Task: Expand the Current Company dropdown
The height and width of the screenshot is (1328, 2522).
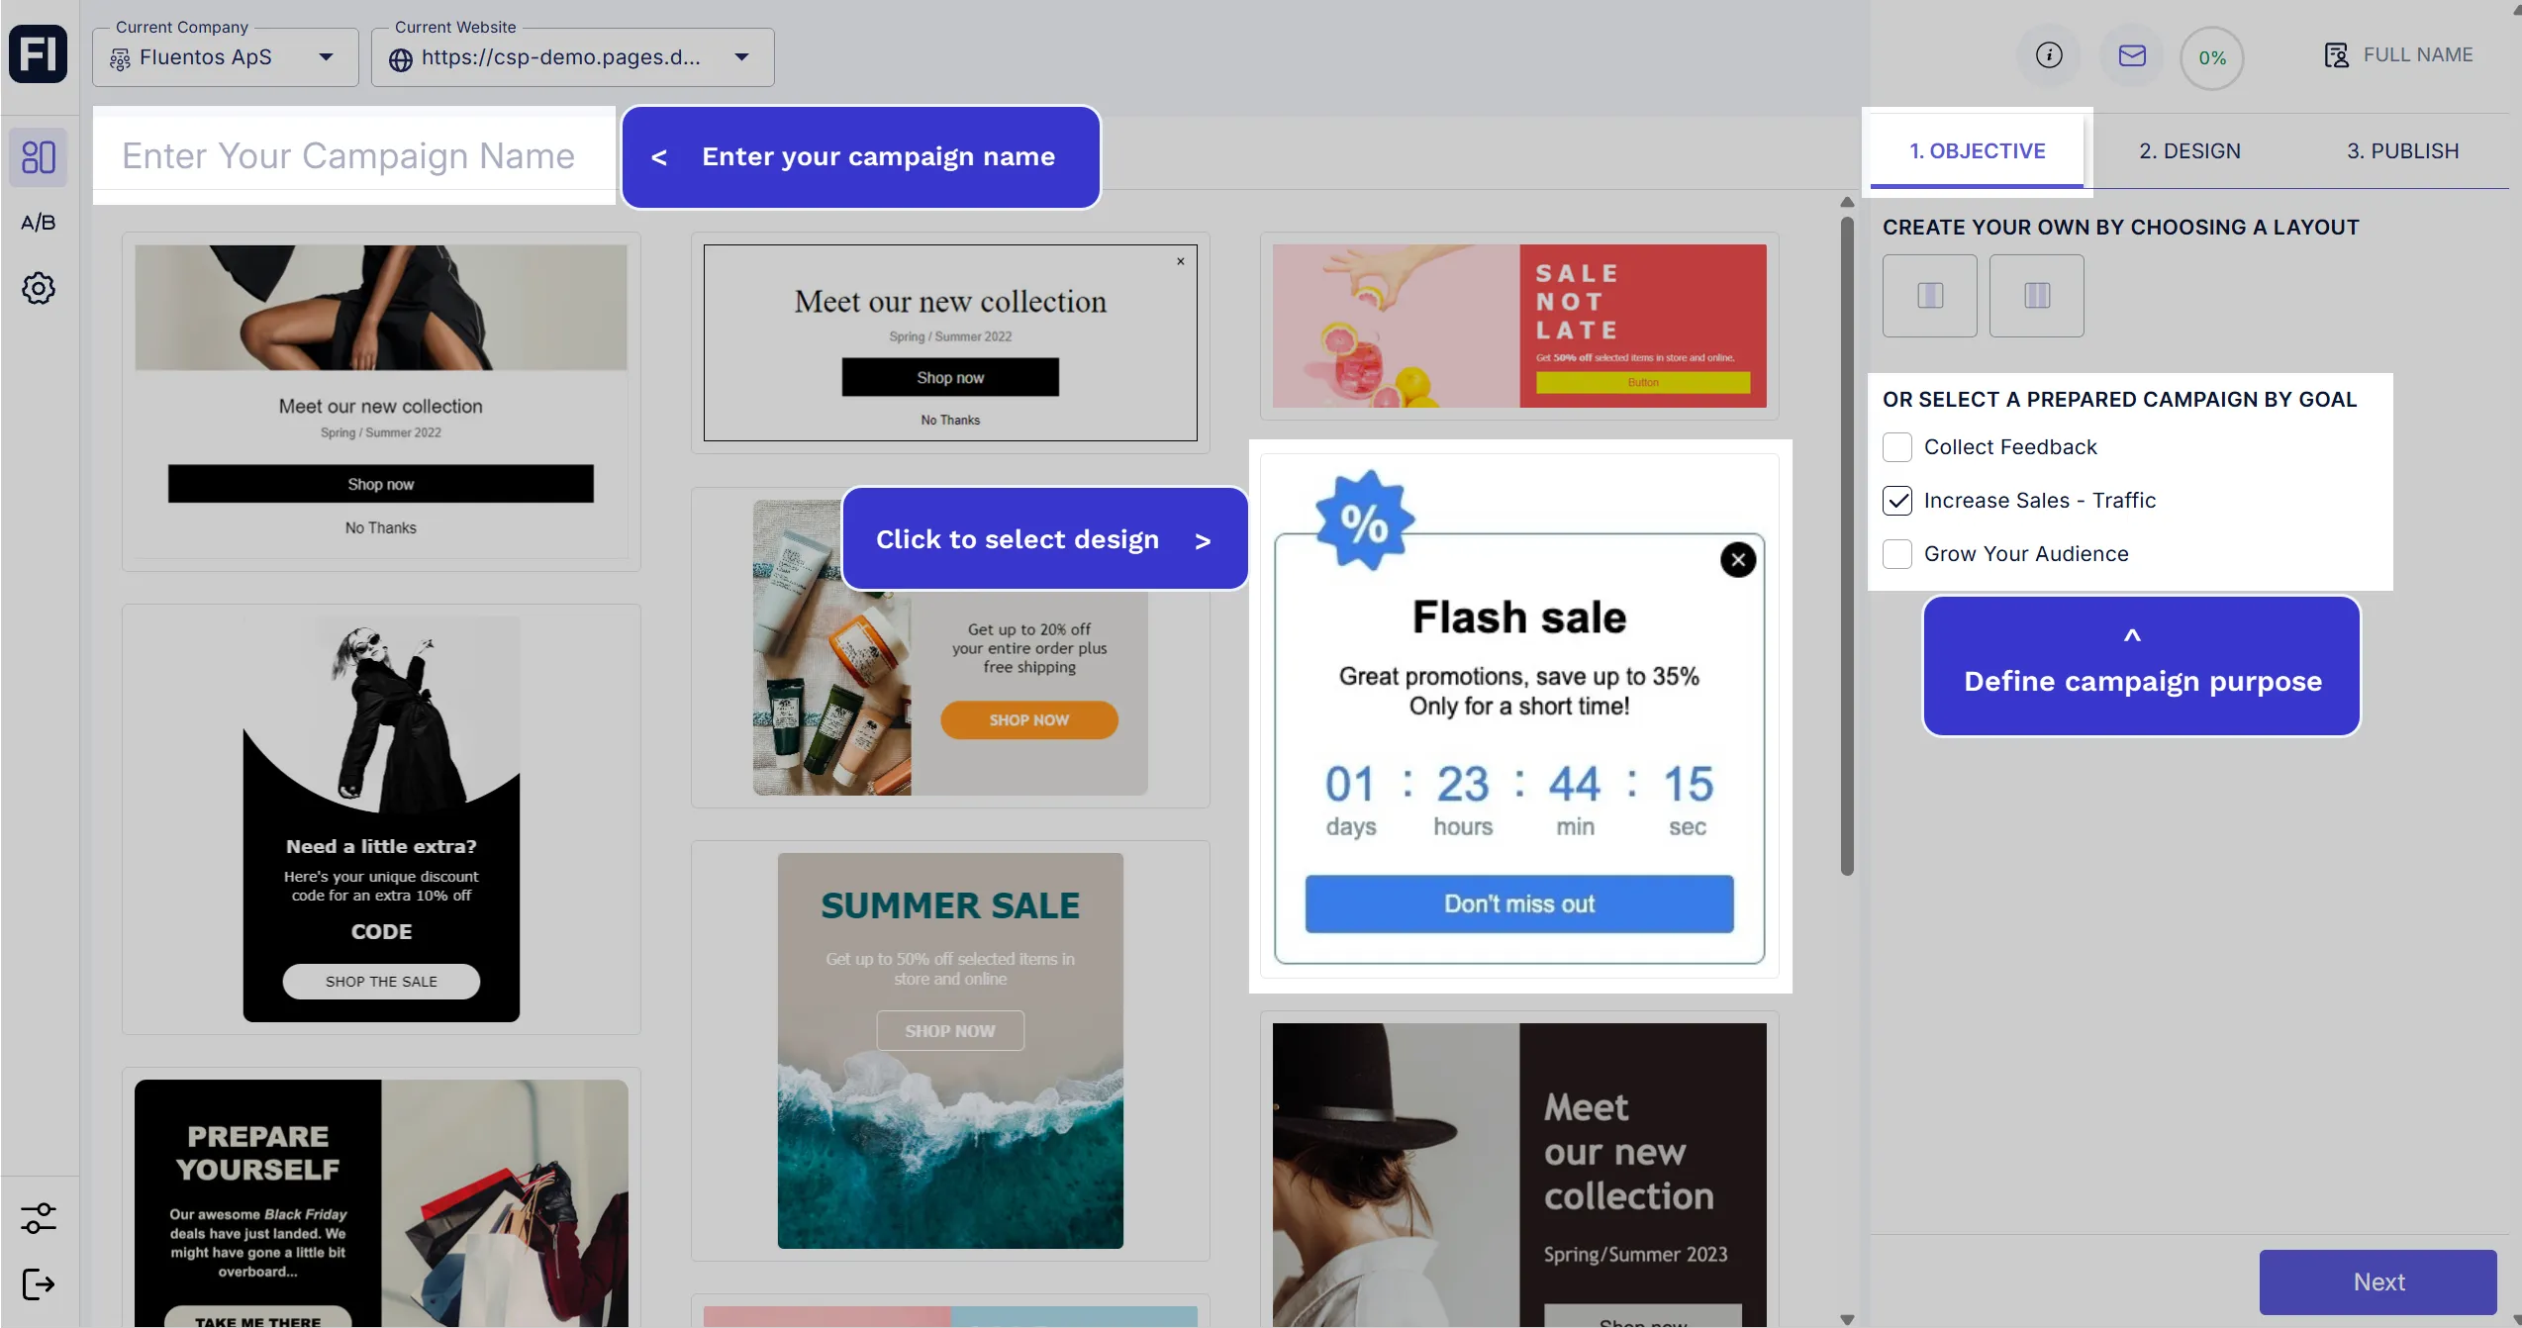Action: pos(226,57)
